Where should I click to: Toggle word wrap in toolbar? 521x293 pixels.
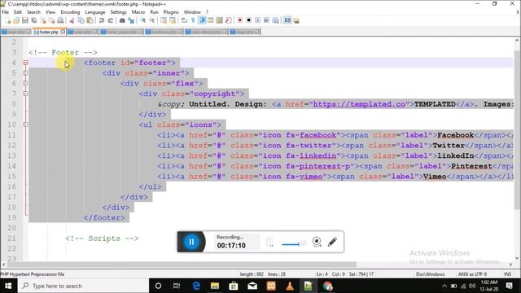(x=184, y=20)
